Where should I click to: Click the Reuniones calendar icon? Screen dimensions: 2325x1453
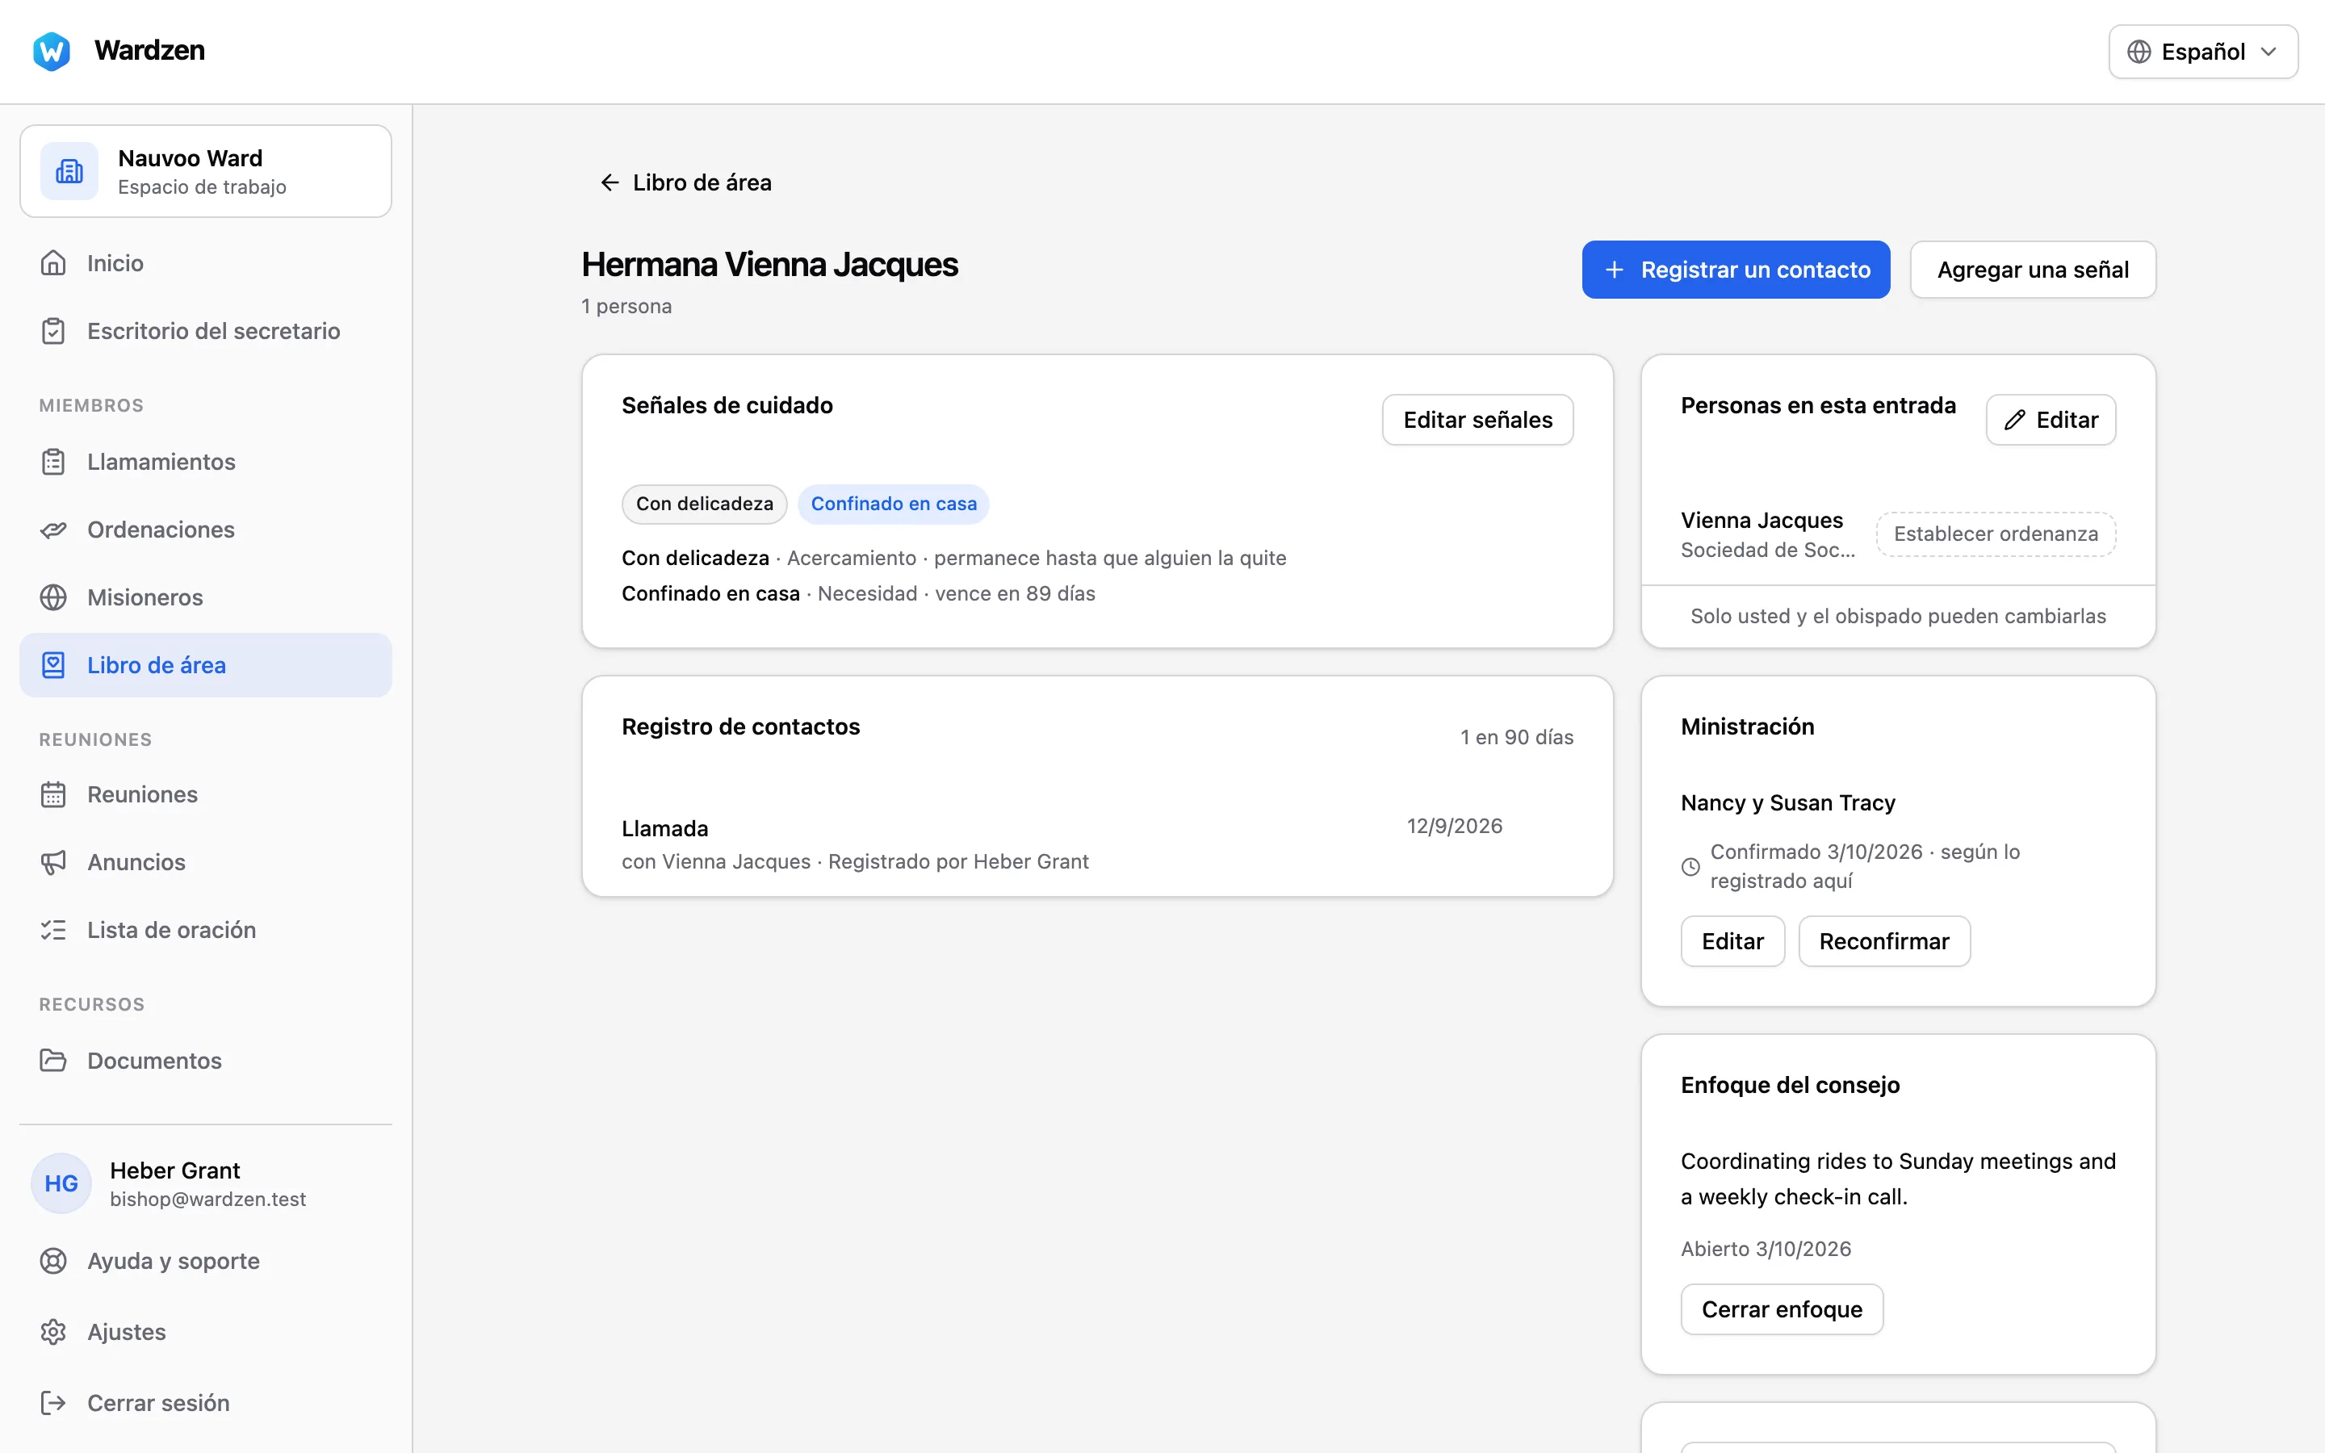(54, 793)
